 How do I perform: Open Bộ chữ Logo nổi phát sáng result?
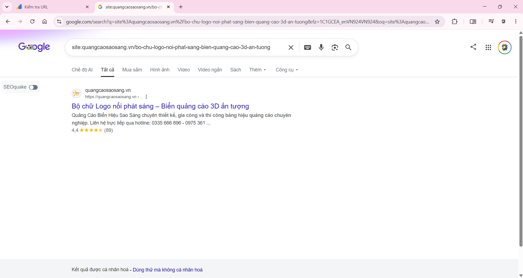(x=160, y=106)
